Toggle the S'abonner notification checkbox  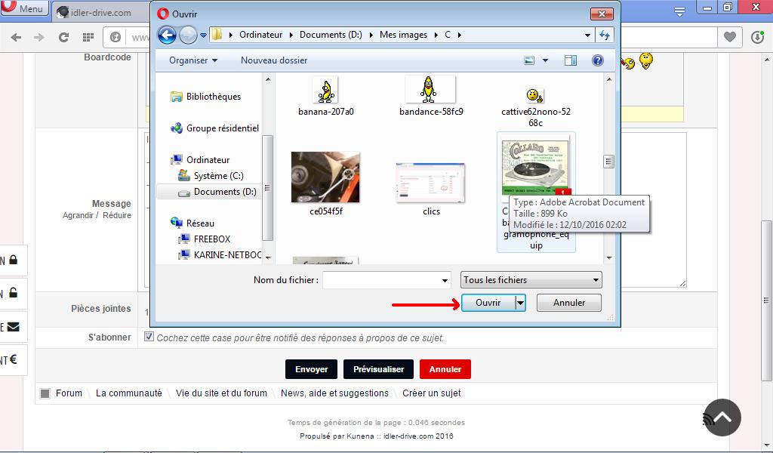click(x=149, y=337)
